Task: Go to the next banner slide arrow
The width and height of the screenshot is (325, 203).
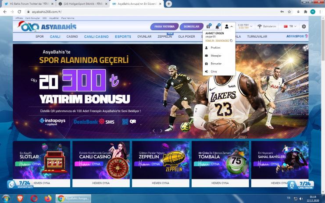Action: click(161, 131)
